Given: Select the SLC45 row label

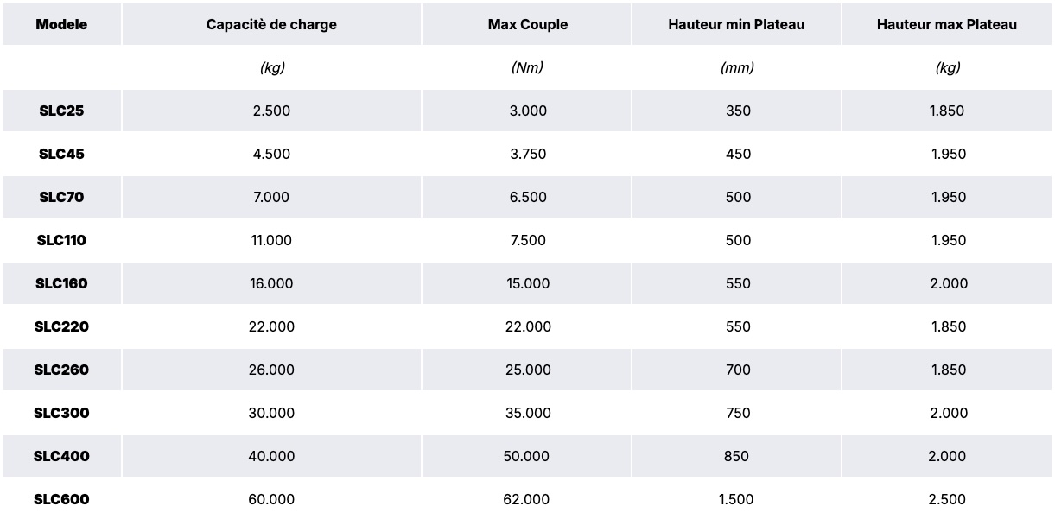Looking at the screenshot, I should (61, 154).
